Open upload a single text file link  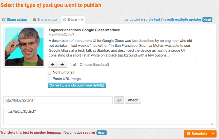[x=163, y=19]
